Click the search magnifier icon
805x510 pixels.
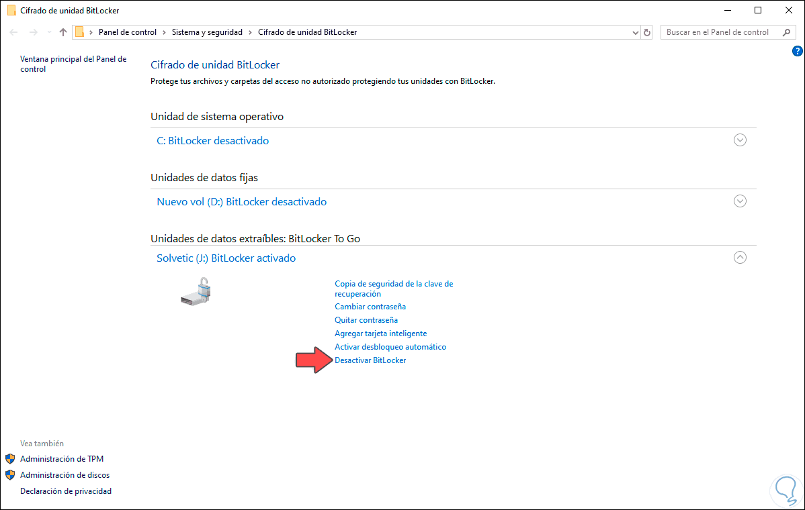(x=786, y=32)
